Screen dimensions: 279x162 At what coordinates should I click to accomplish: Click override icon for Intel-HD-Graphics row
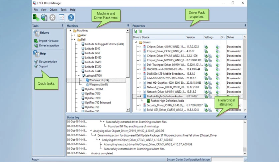click(218, 83)
